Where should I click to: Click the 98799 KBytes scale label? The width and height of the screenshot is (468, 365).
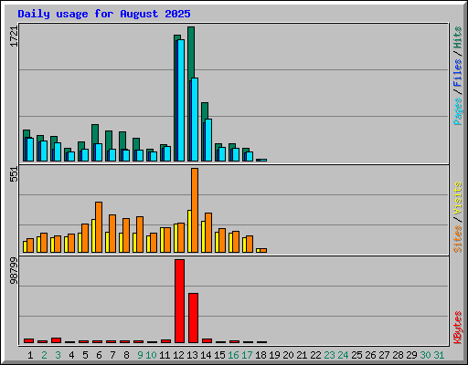pyautogui.click(x=14, y=271)
